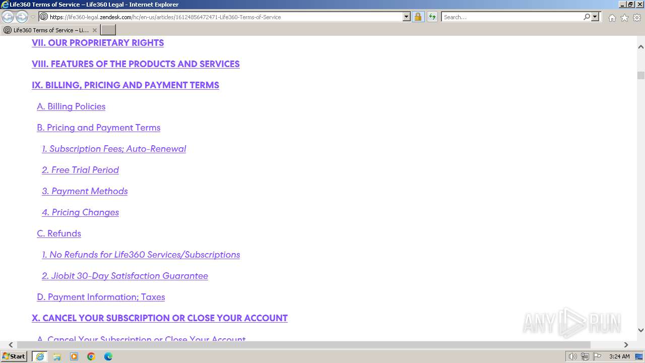Click the browser Back arrow button
The image size is (645, 363).
click(x=8, y=17)
